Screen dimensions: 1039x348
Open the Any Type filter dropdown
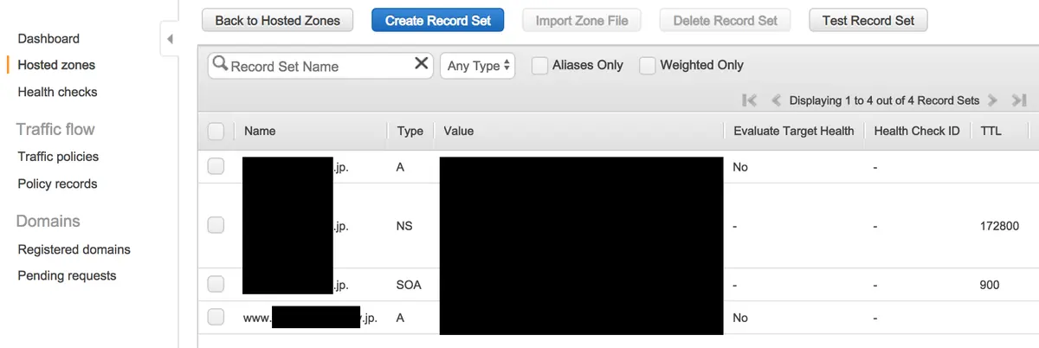pos(478,66)
